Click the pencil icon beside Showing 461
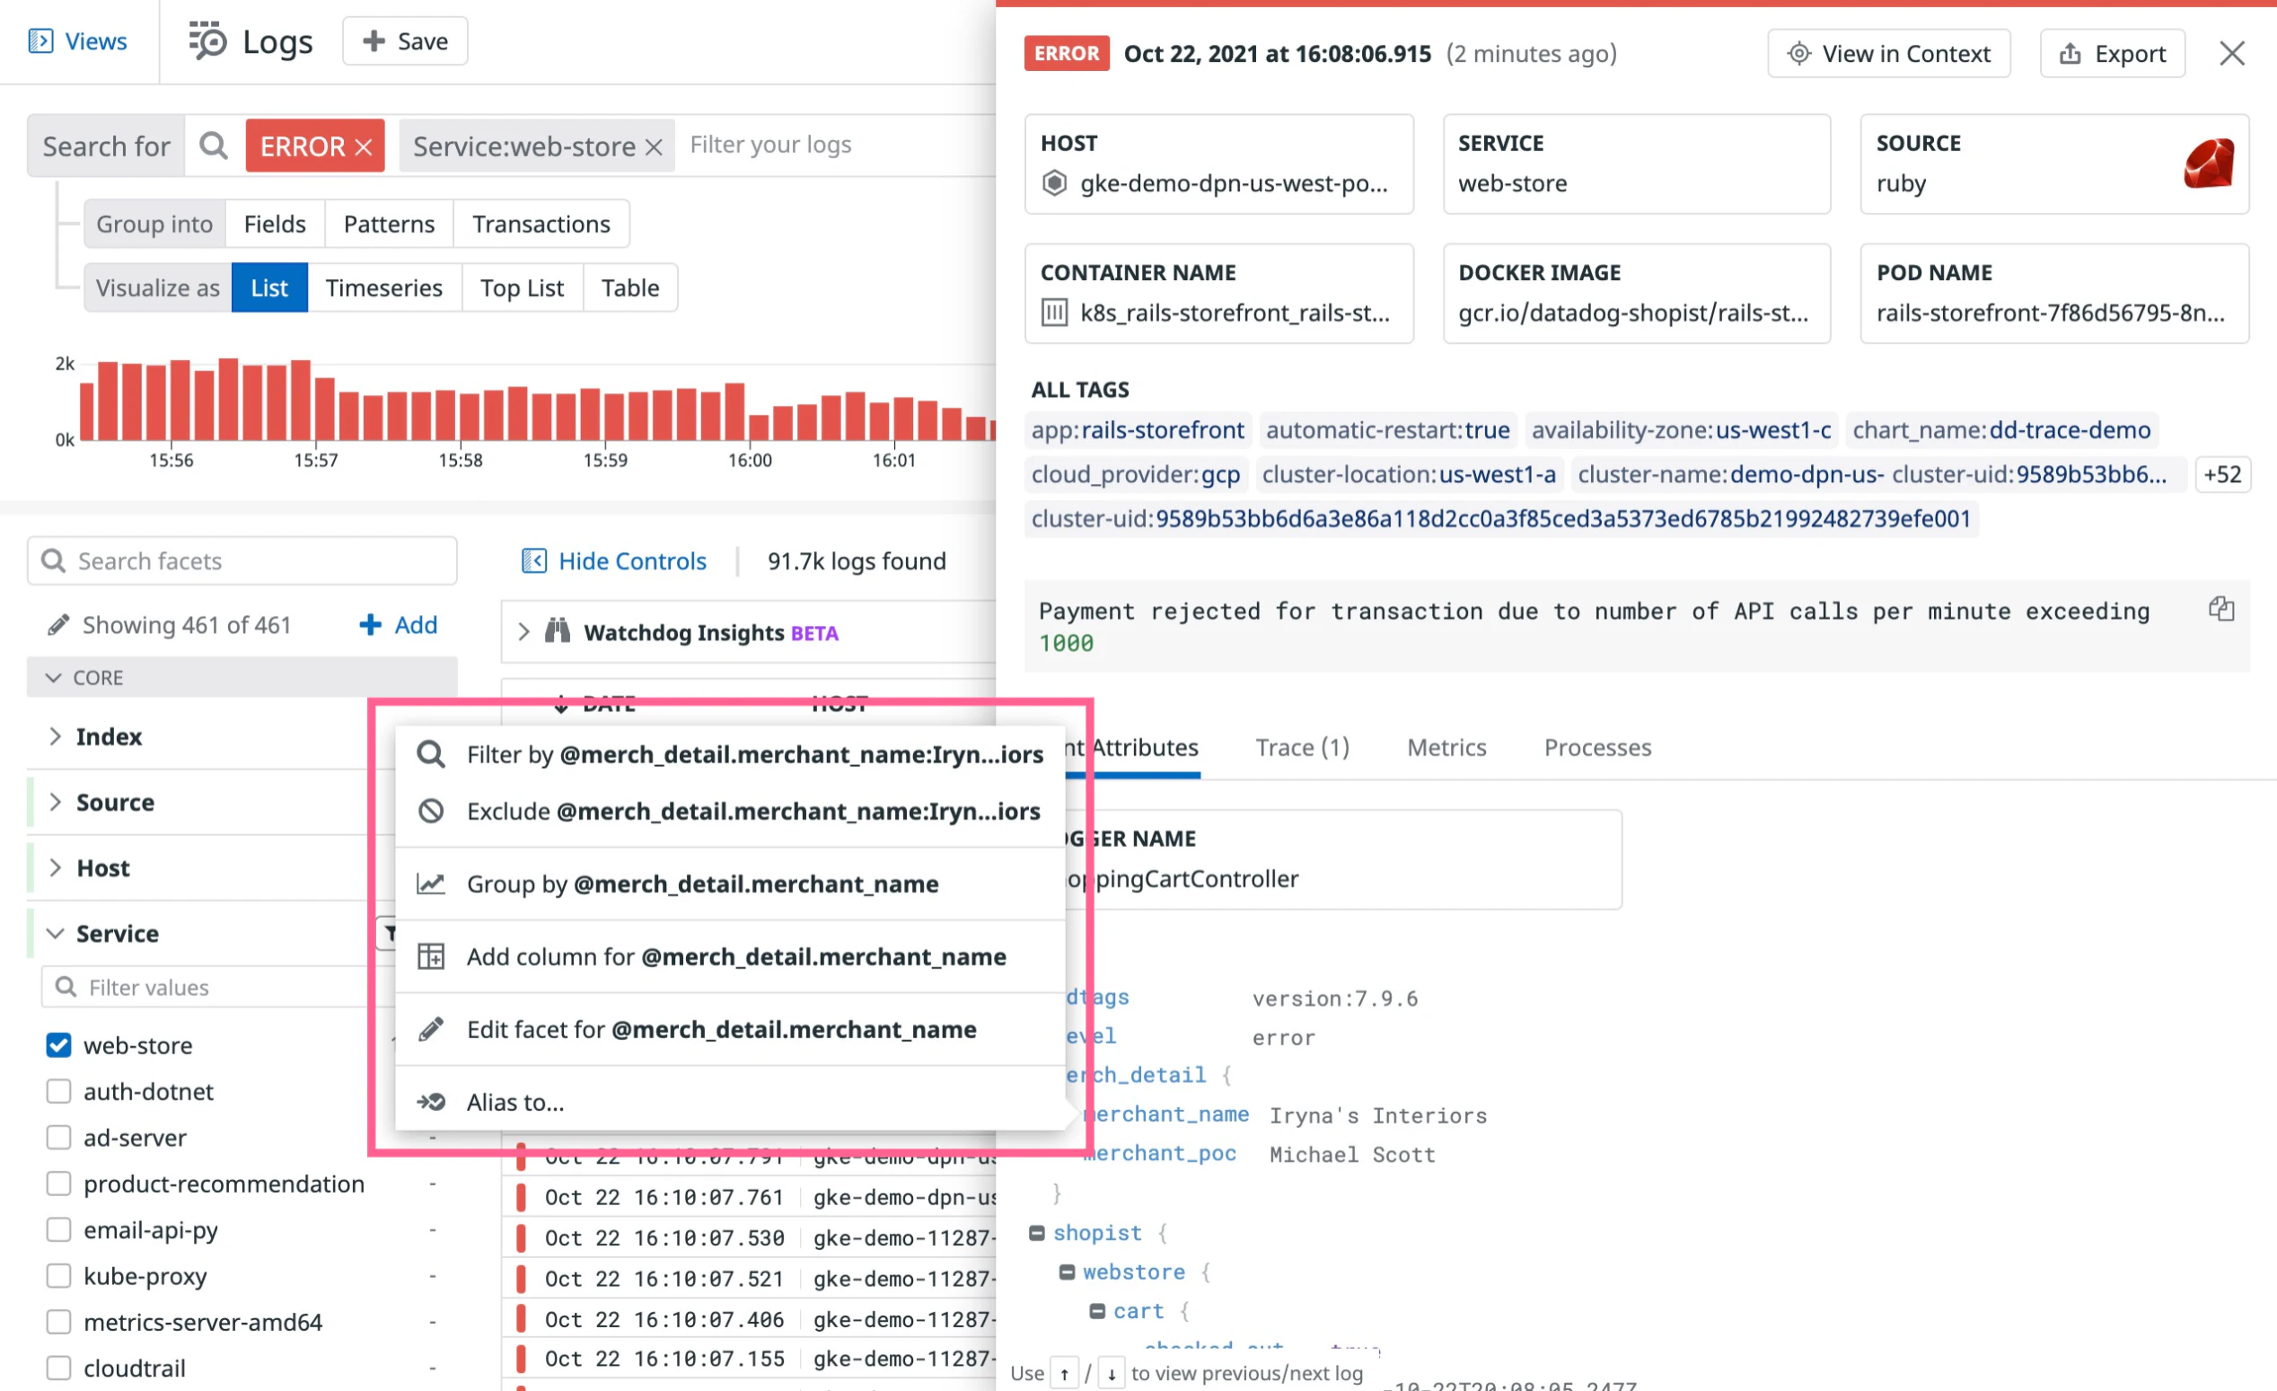 (58, 626)
